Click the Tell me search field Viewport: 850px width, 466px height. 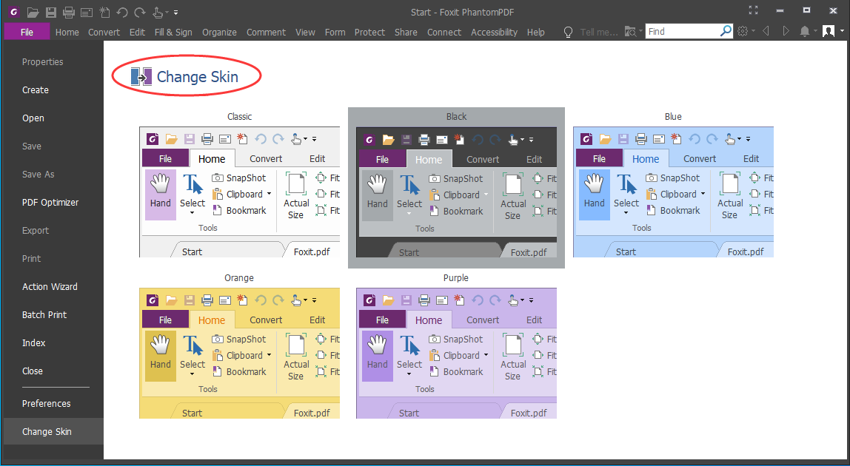pyautogui.click(x=598, y=32)
